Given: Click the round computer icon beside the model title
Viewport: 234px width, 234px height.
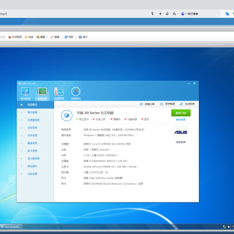Looking at the screenshot, I should coord(67,116).
